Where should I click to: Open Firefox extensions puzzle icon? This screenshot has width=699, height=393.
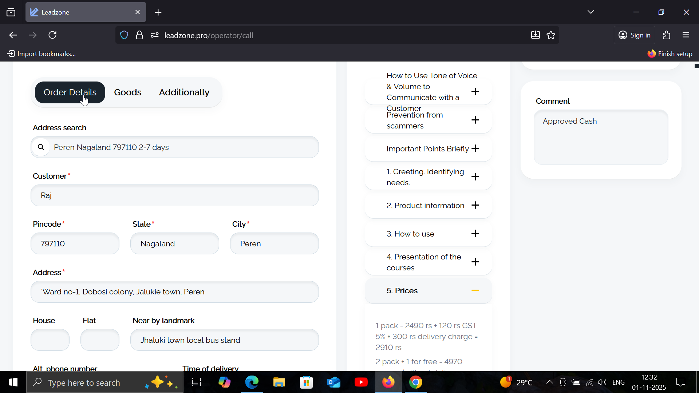667,35
